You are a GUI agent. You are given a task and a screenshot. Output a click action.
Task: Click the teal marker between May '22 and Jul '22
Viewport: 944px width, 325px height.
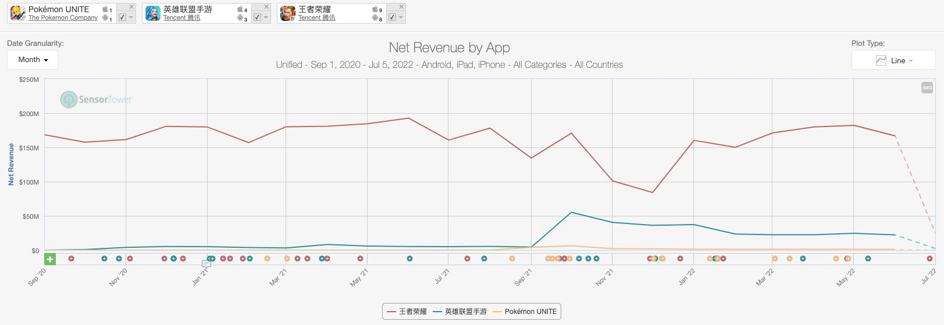coord(868,259)
